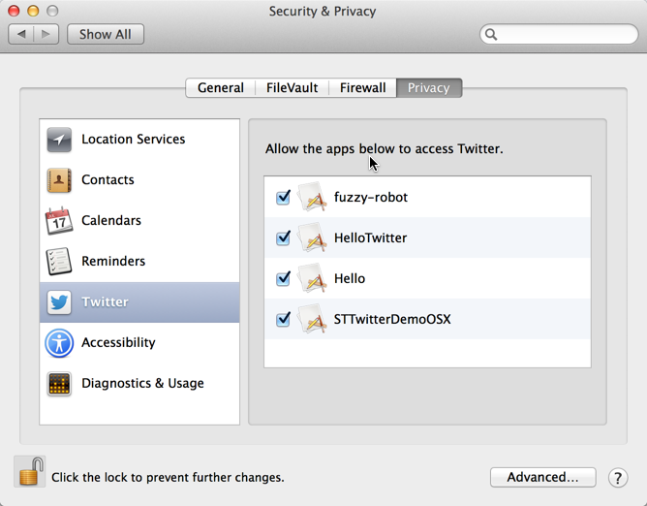Uncheck the HelloTwitter checkbox
The height and width of the screenshot is (506, 647).
tap(283, 237)
